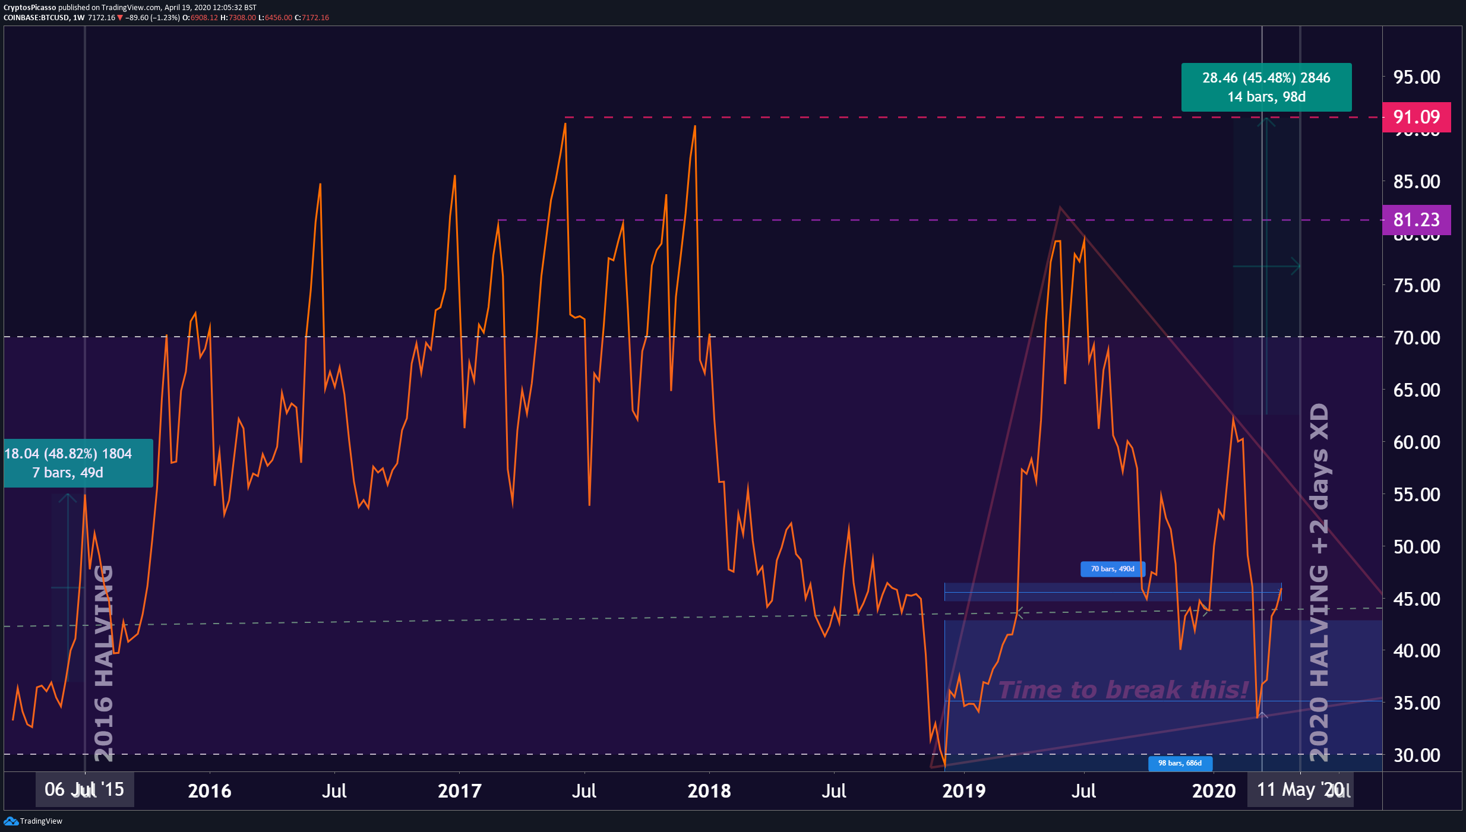This screenshot has width=1466, height=832.
Task: Click the 95.00 price axis value
Action: point(1417,77)
